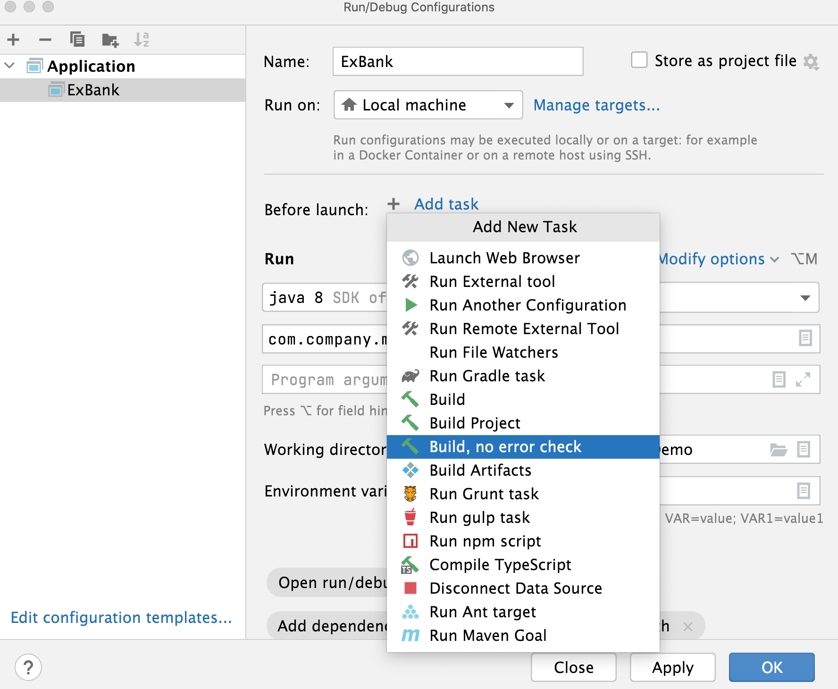Click the Apply button
The height and width of the screenshot is (689, 838).
click(672, 667)
